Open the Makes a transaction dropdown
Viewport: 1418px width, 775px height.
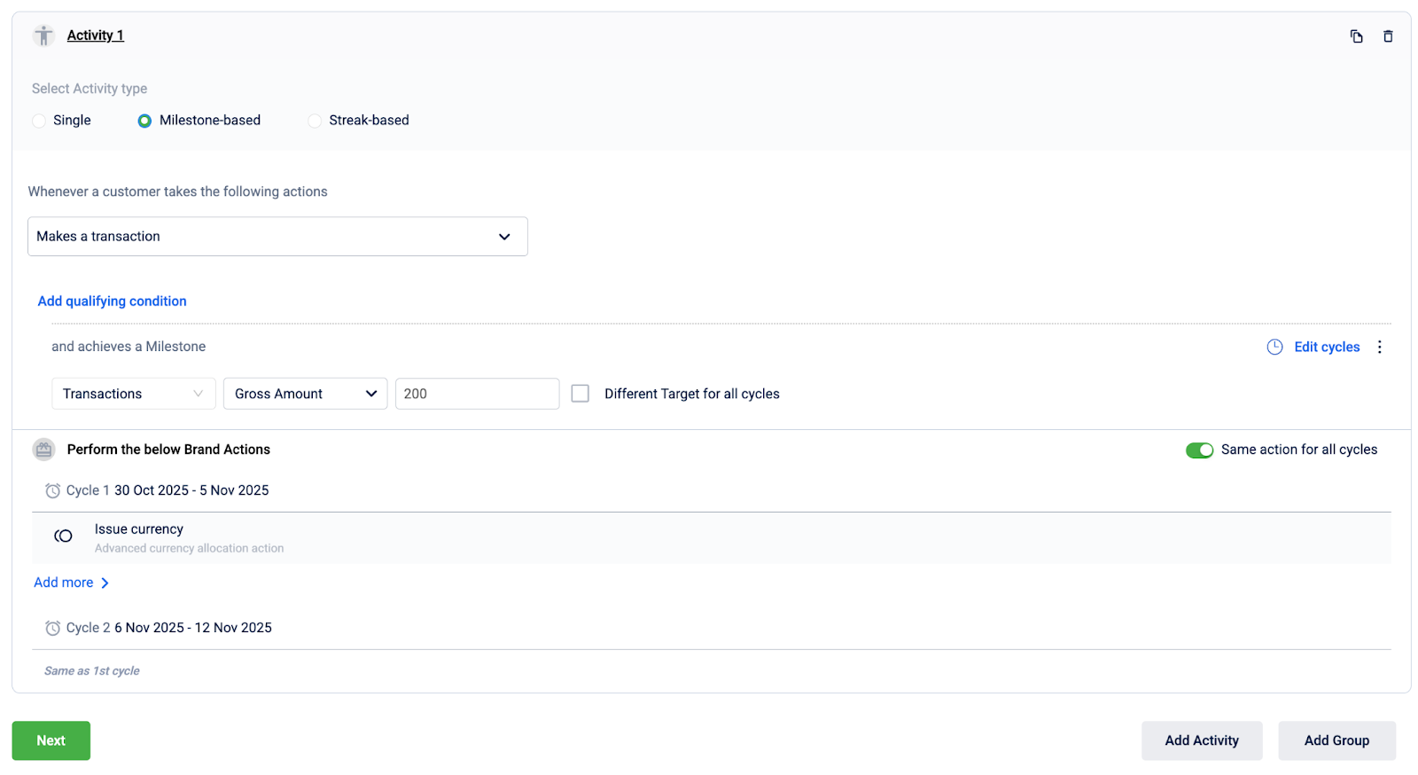click(277, 237)
